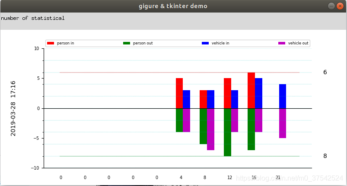Click the magenta bar below x-label 8
Image resolution: width=347 pixels, height=186 pixels.
211,129
